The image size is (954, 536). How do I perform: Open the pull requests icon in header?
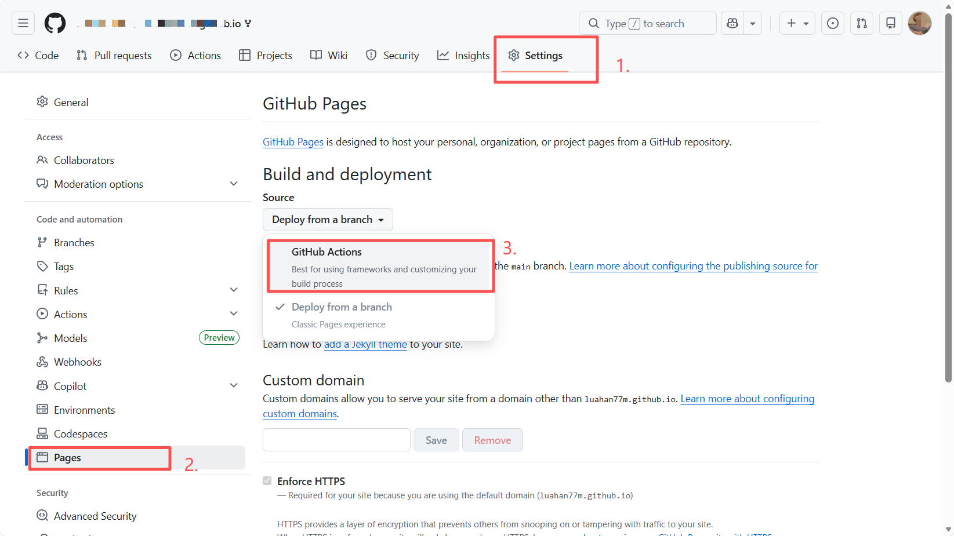[862, 23]
